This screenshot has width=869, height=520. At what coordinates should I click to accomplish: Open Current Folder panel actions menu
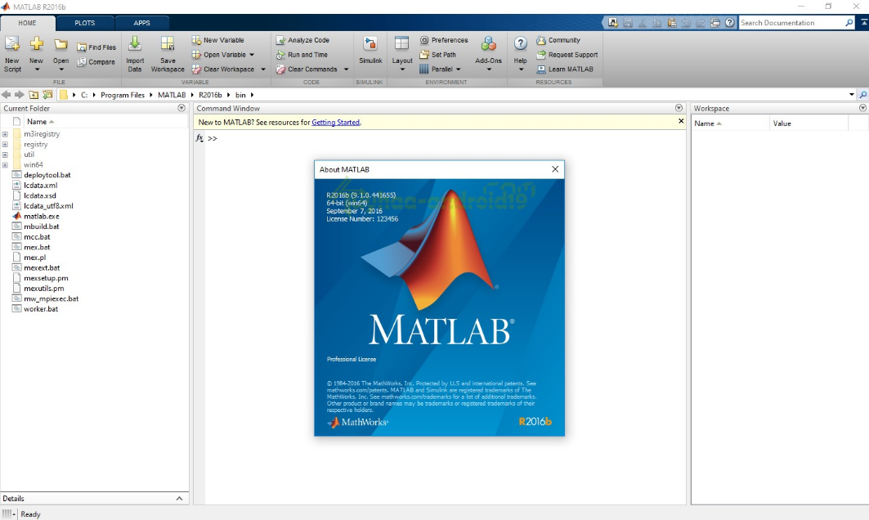point(181,108)
